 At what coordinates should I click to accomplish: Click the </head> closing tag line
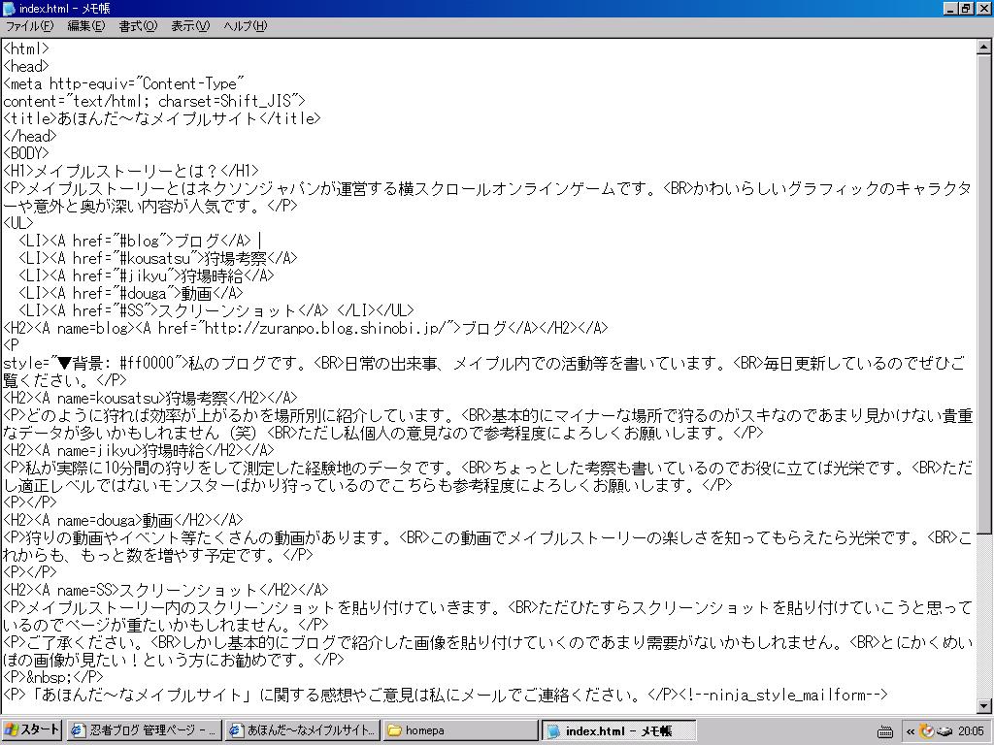coord(30,136)
